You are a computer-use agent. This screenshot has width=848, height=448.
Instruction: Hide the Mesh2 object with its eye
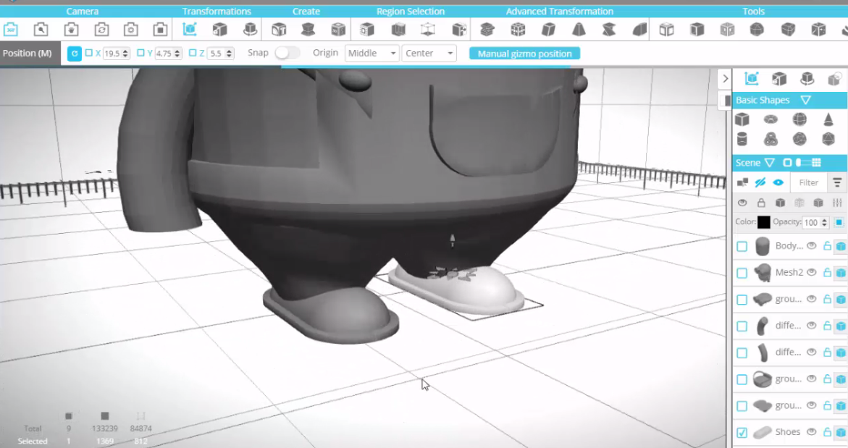(x=811, y=272)
